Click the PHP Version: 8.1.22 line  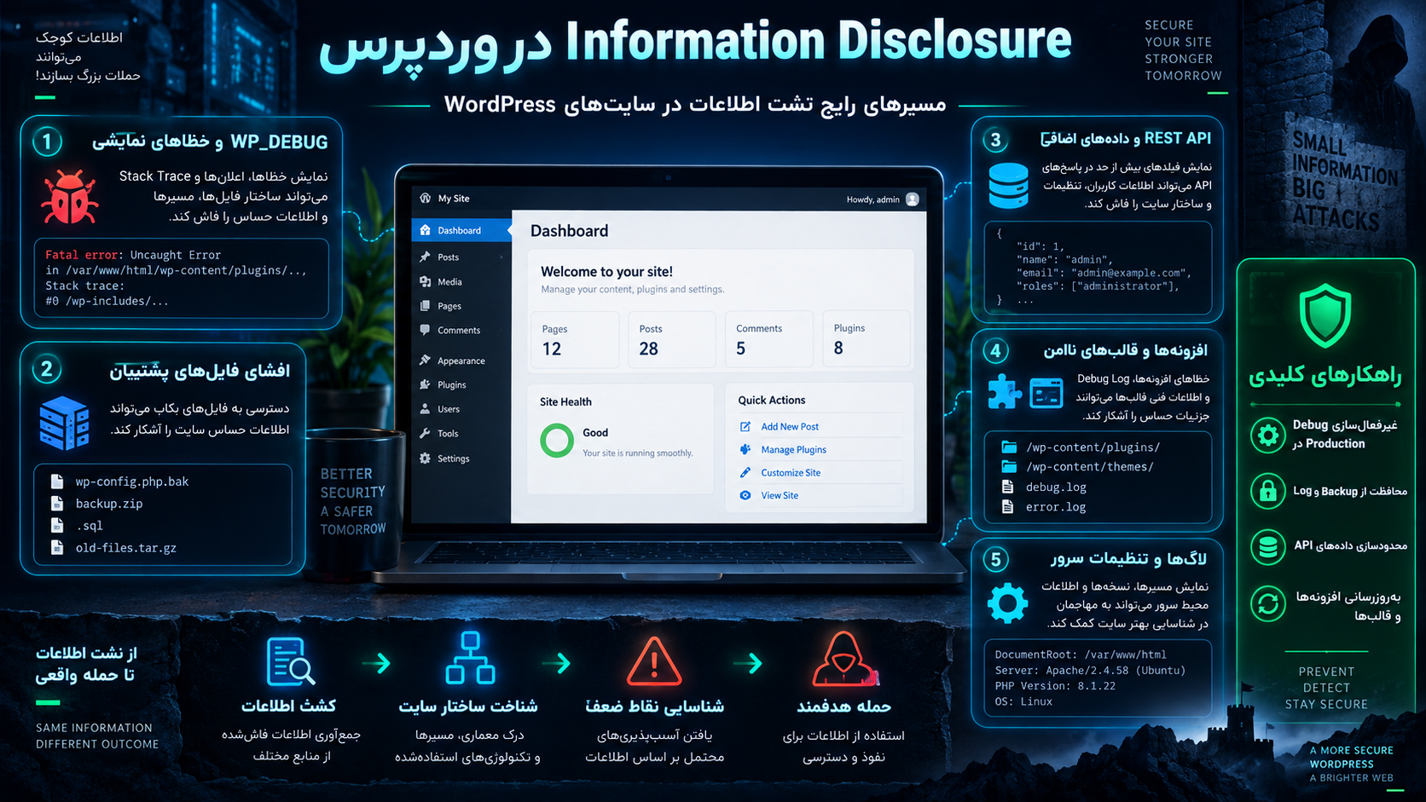(x=1055, y=686)
